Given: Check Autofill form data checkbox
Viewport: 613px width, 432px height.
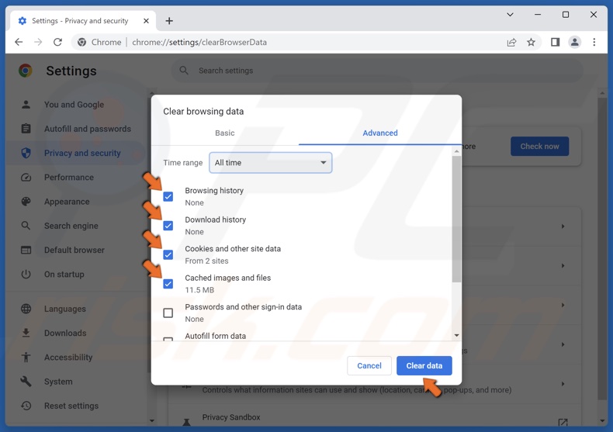Looking at the screenshot, I should [x=168, y=339].
